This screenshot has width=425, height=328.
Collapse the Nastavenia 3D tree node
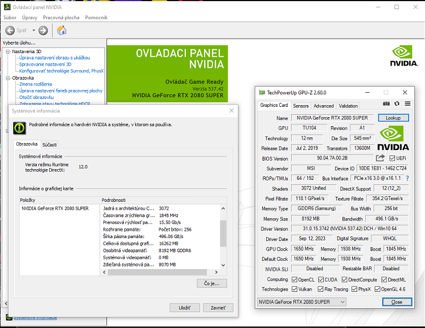pos(8,51)
